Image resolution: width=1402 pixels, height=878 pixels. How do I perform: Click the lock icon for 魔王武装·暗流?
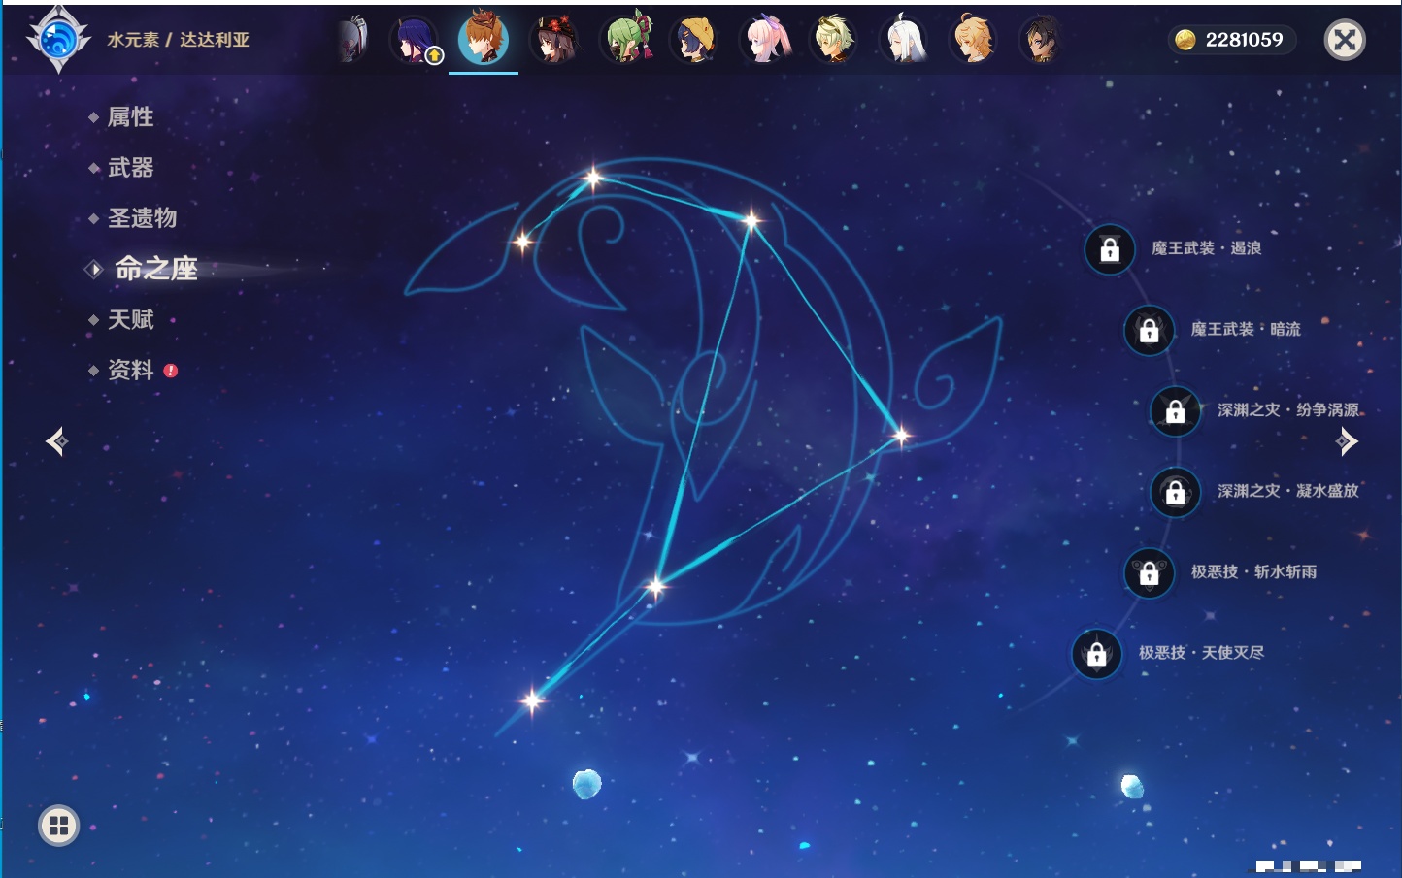coord(1149,331)
